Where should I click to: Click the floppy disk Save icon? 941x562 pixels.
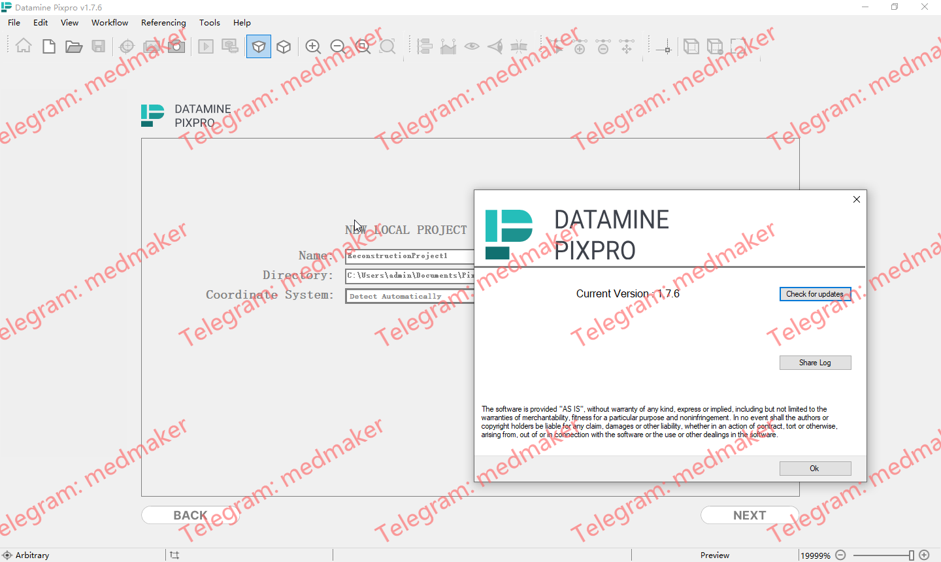(99, 46)
